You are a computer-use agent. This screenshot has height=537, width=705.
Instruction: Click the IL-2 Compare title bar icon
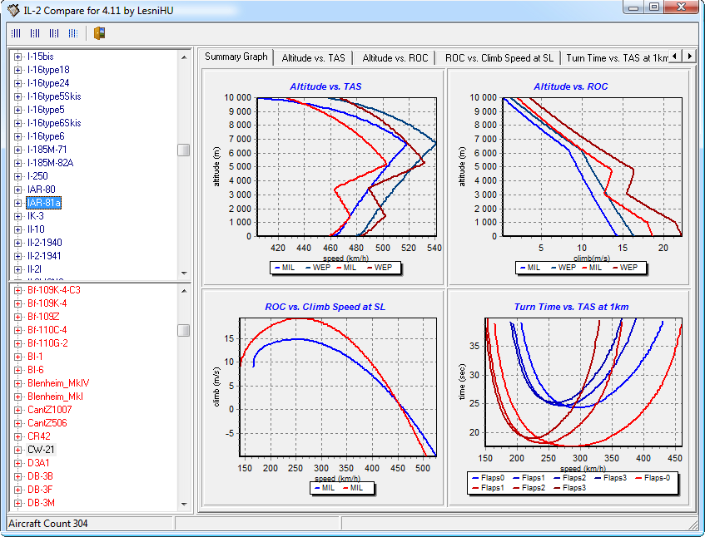coord(13,9)
